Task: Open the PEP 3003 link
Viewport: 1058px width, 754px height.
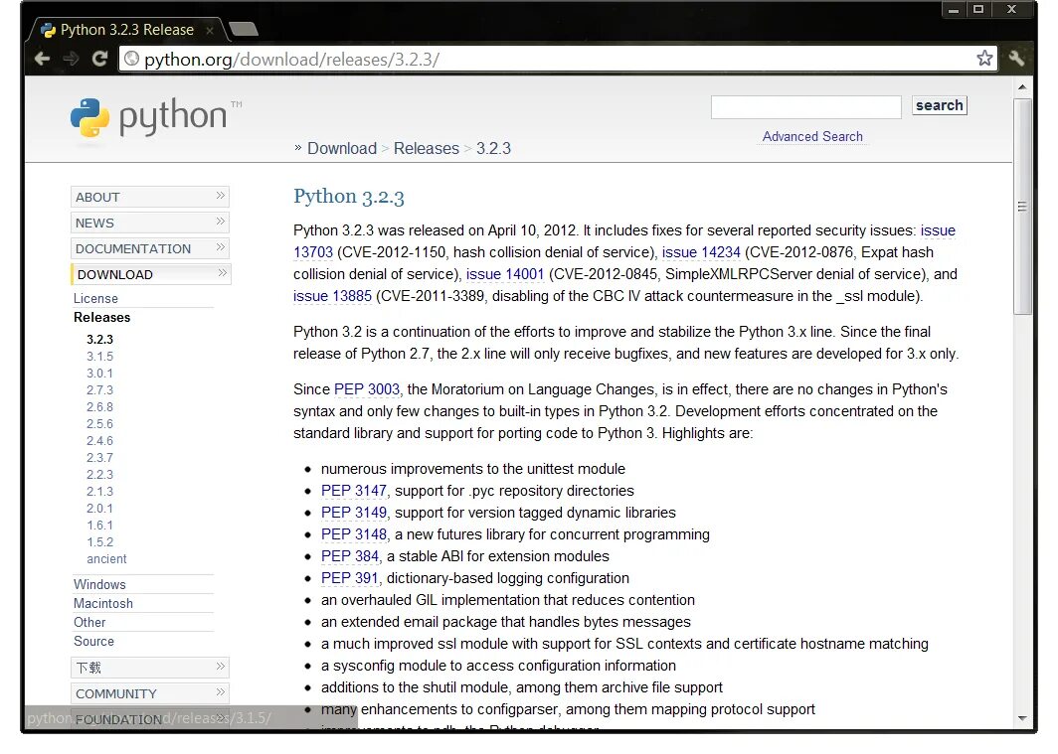Action: coord(367,389)
